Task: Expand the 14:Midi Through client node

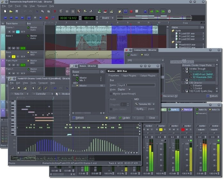Action: point(183,69)
